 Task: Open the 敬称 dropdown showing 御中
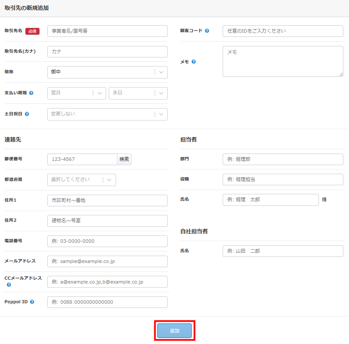[x=107, y=72]
